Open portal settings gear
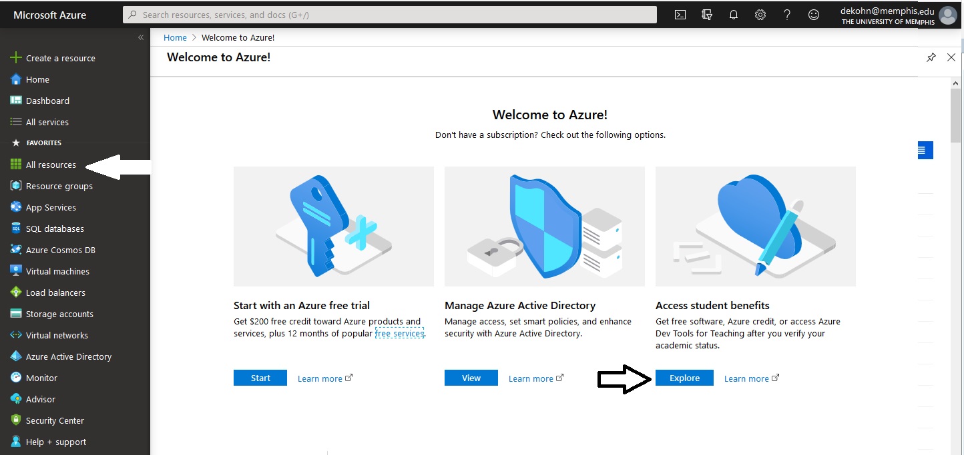The width and height of the screenshot is (964, 455). [x=760, y=15]
